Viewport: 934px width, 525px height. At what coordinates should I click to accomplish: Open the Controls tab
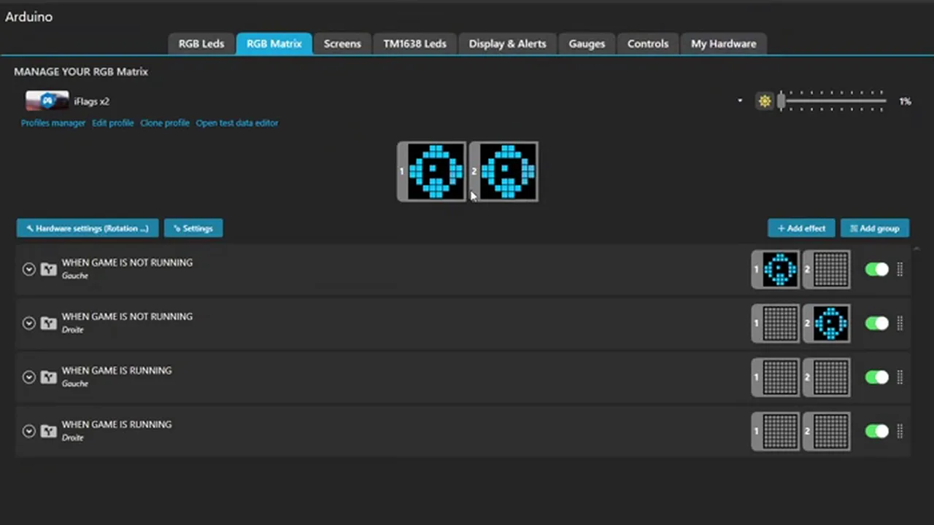[x=648, y=44]
